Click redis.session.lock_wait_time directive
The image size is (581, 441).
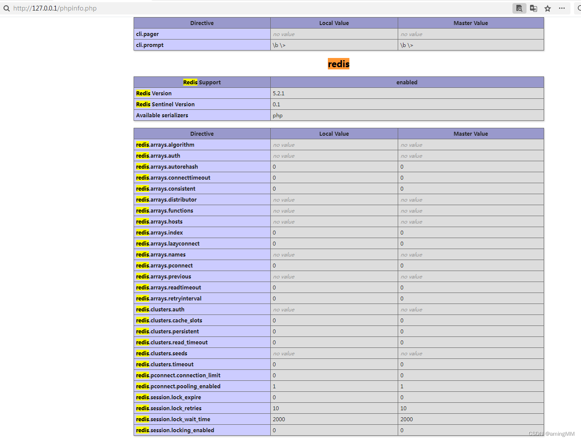(173, 419)
